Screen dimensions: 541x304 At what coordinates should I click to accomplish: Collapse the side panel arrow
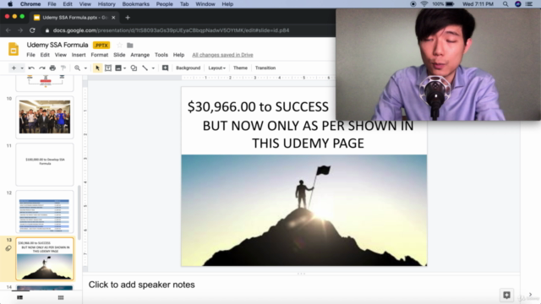(530, 295)
